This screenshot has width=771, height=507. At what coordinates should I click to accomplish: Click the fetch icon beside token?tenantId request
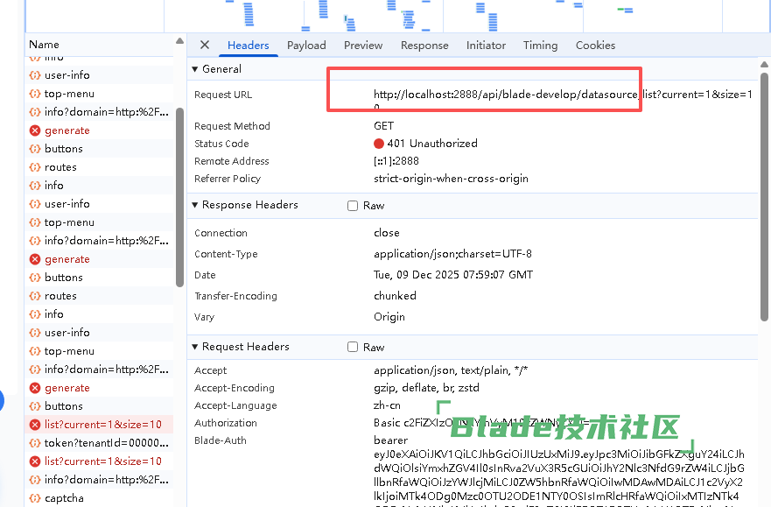click(x=35, y=443)
